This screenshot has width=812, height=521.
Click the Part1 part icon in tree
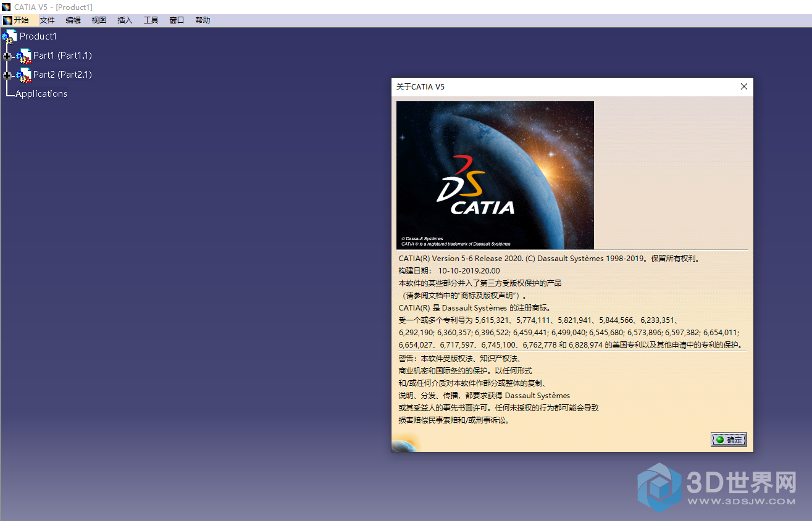coord(23,56)
